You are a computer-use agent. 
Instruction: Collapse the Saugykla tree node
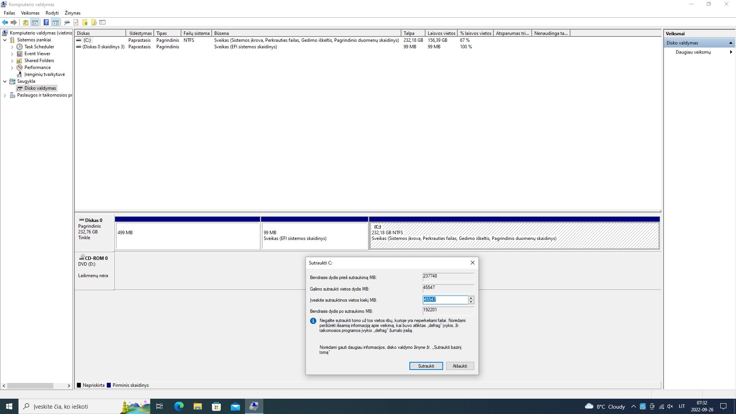pos(5,81)
